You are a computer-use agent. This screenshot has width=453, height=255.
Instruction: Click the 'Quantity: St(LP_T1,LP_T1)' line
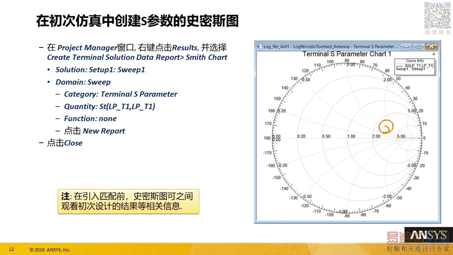[109, 107]
